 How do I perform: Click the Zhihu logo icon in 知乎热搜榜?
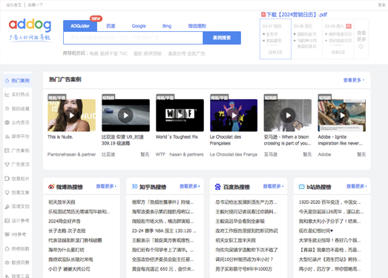tap(134, 187)
